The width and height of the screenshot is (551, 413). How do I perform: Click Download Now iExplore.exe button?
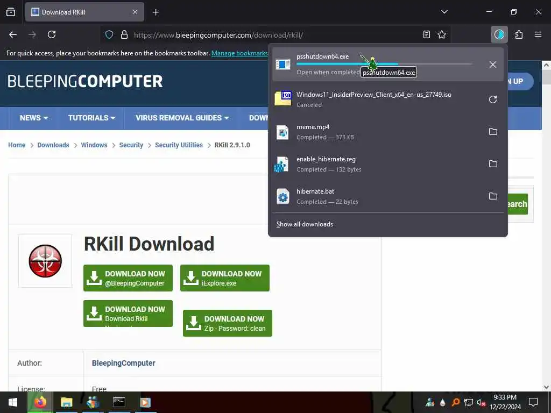[225, 278]
